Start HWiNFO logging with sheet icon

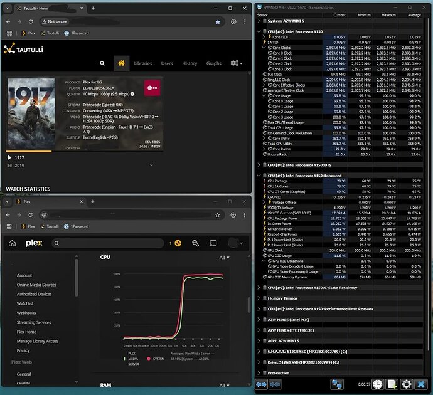click(x=392, y=384)
